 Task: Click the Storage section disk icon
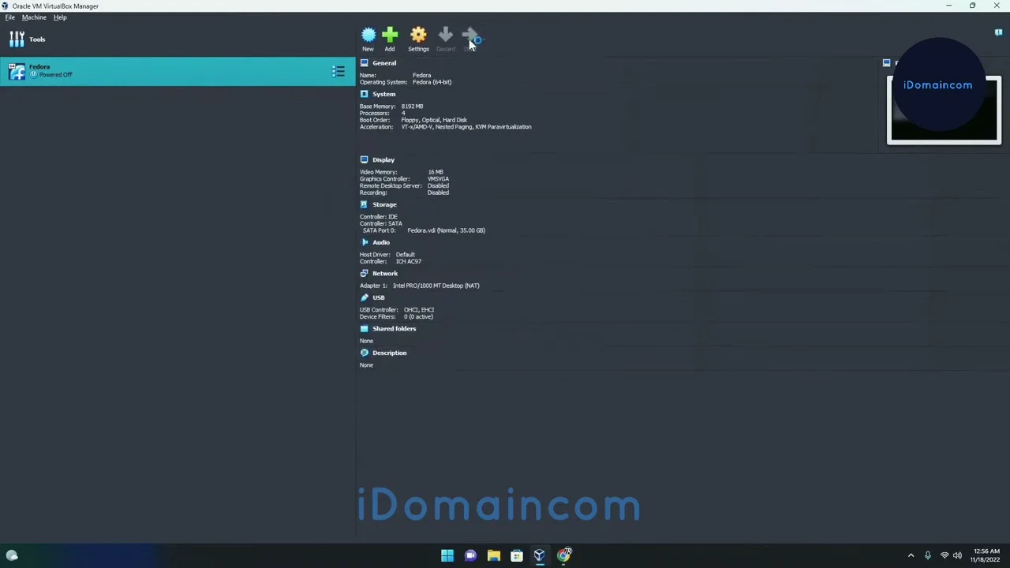pos(364,204)
